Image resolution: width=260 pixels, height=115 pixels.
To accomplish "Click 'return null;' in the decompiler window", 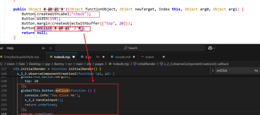I will (x=35, y=33).
